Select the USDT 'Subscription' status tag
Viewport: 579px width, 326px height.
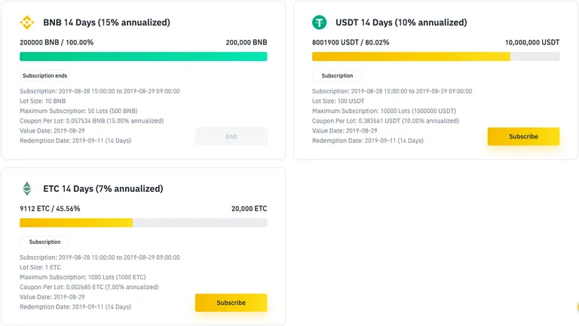click(x=337, y=75)
